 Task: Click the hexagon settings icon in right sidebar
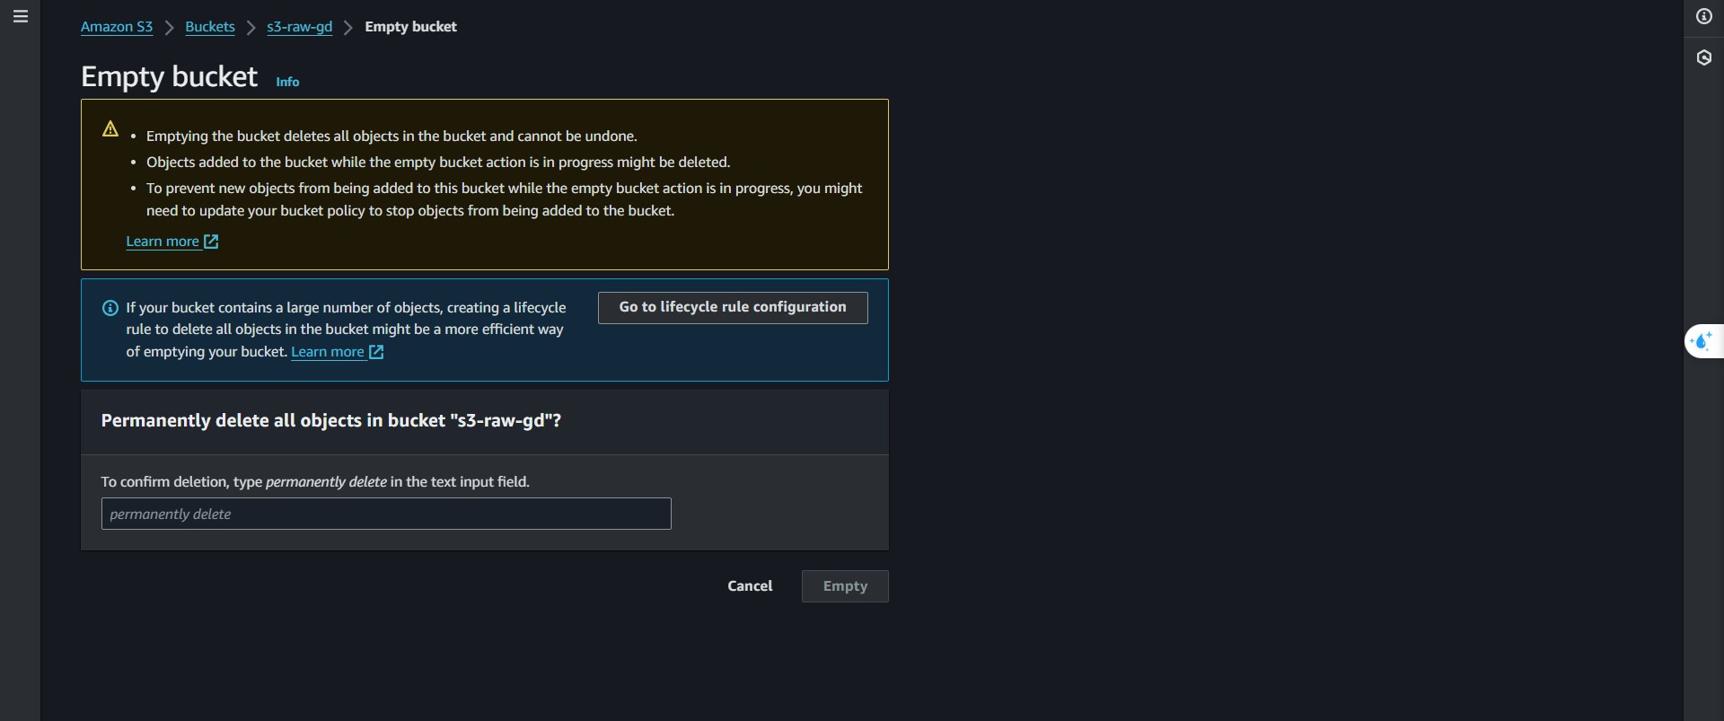(1703, 57)
